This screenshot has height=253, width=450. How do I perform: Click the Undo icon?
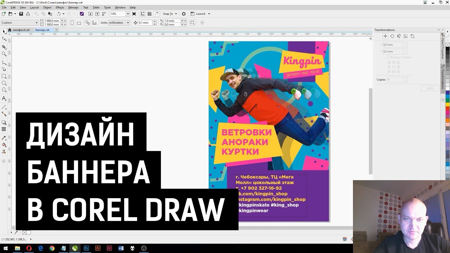point(59,14)
